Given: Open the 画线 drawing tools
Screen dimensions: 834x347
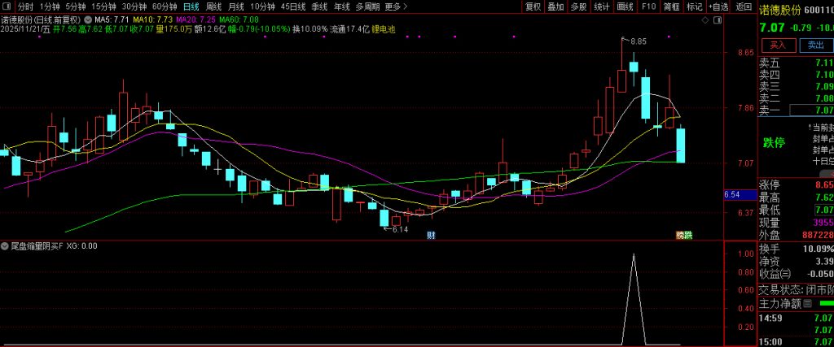Looking at the screenshot, I should click(x=625, y=7).
